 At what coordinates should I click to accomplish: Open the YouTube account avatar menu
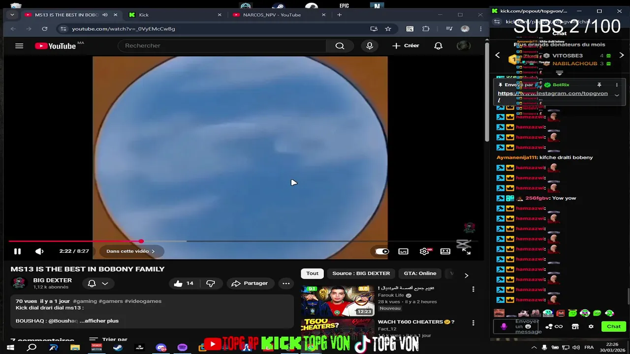point(463,46)
